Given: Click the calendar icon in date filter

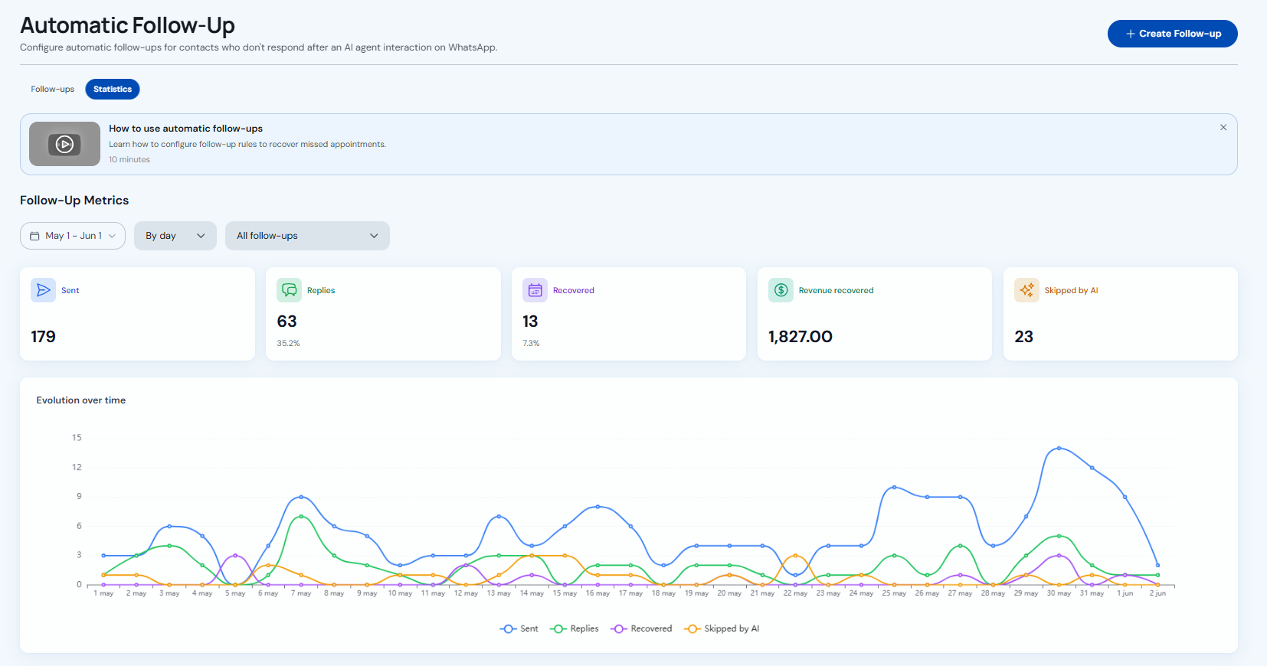Looking at the screenshot, I should point(34,236).
